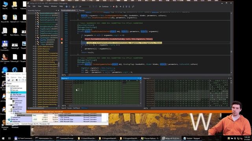Click the System Information icon in Process Explorer

point(17,80)
